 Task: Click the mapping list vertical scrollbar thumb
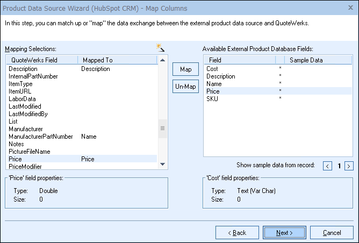[162, 128]
